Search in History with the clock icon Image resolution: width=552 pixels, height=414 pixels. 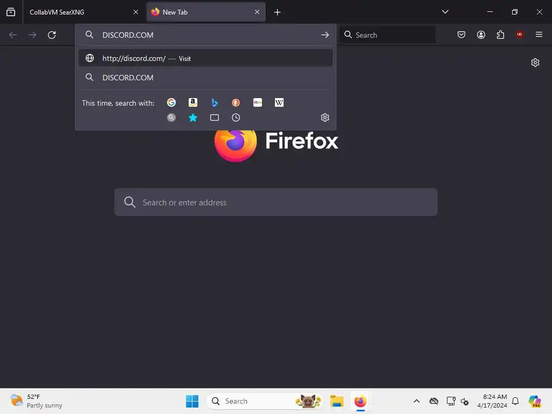click(236, 118)
